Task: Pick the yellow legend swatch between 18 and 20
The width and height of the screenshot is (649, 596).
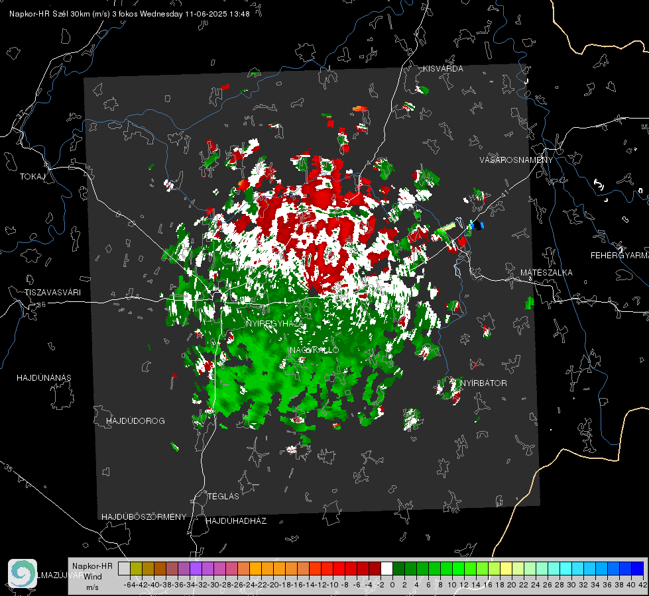Action: click(506, 569)
